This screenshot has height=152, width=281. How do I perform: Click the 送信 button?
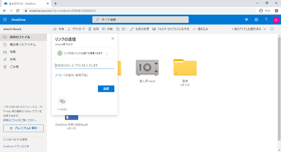(x=106, y=89)
